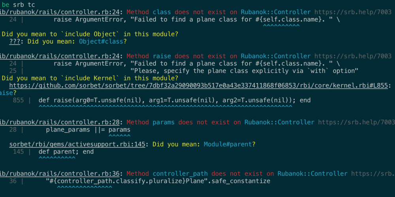The height and width of the screenshot is (197, 395).
Task: Click the 'params' word on line 28
Action: [119, 130]
